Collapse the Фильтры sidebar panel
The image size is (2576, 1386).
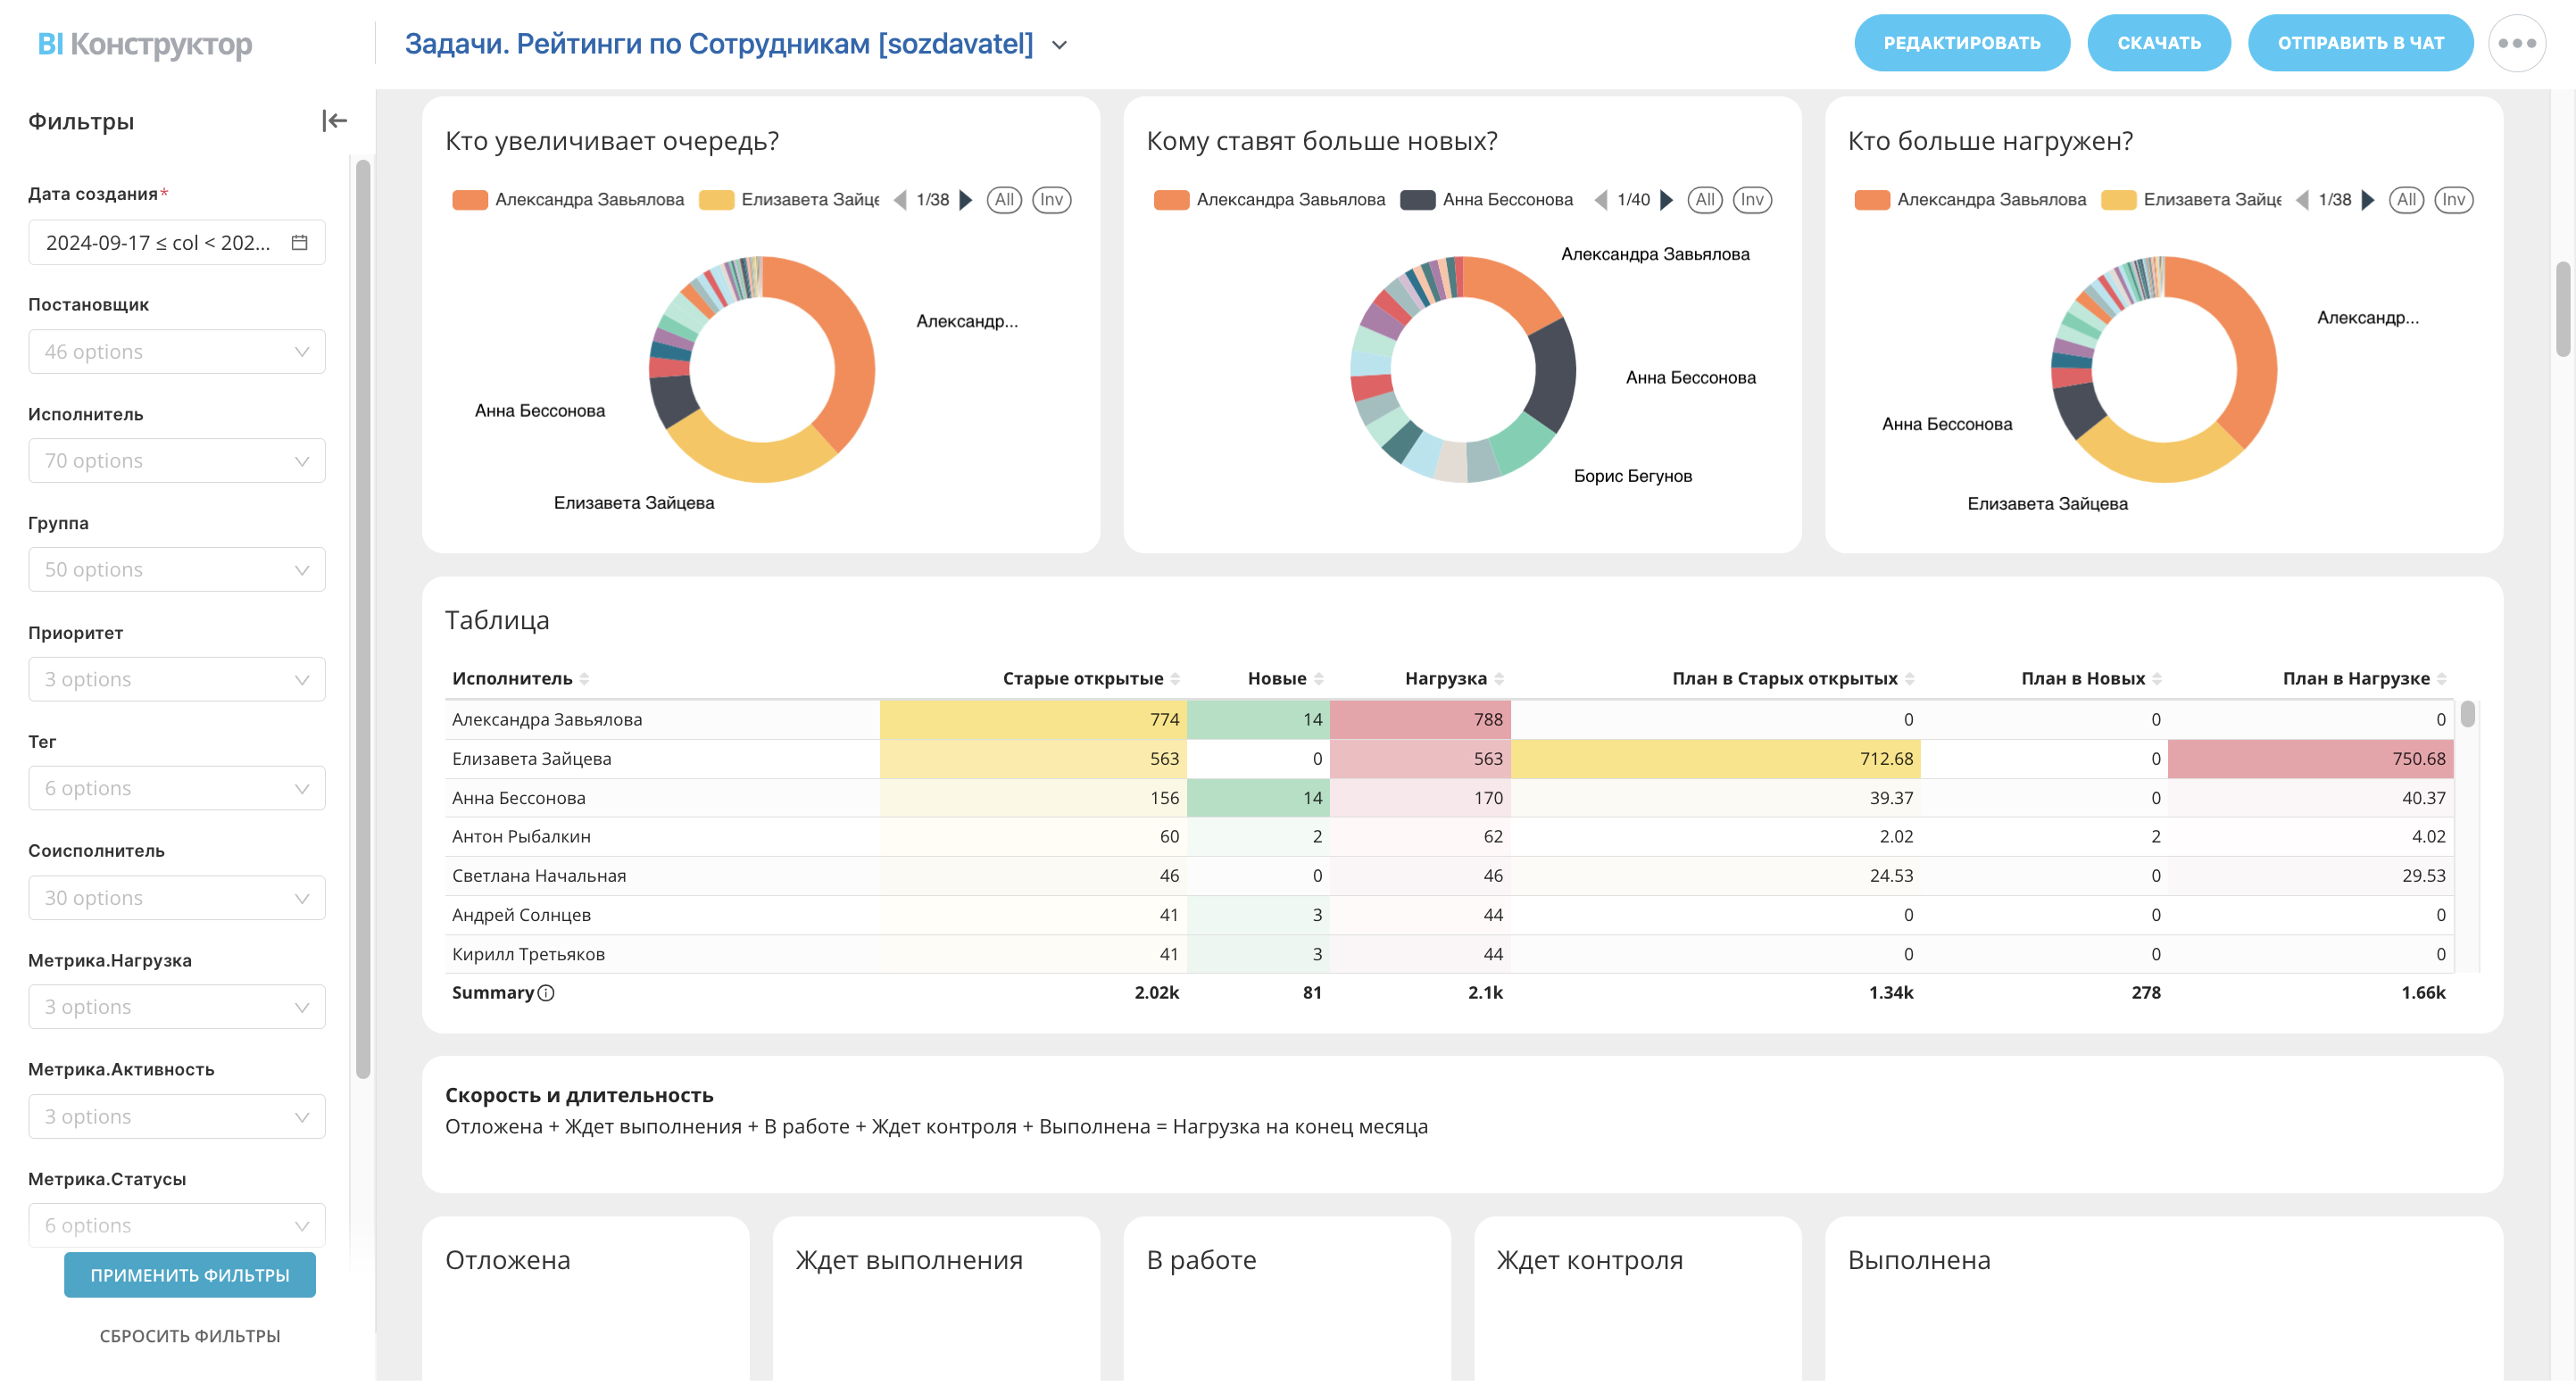pyautogui.click(x=334, y=121)
